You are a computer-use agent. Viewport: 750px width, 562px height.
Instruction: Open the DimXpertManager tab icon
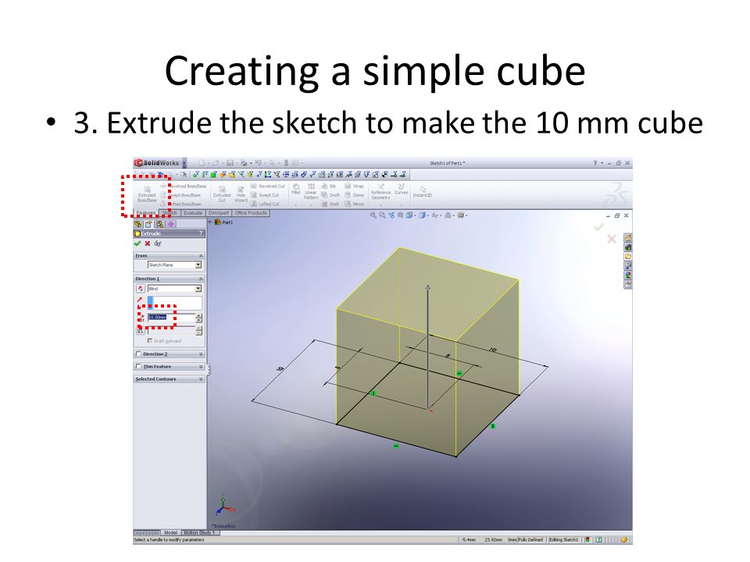170,224
